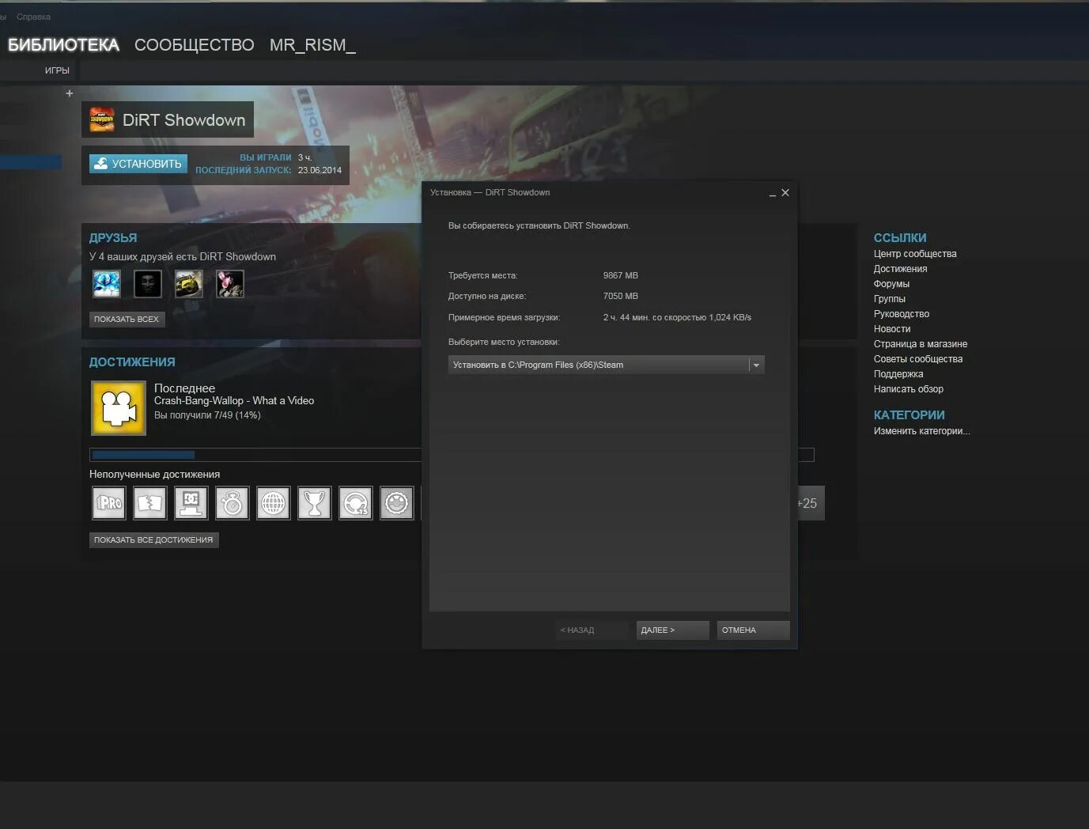This screenshot has height=829, width=1089.
Task: Open Советы сообщества link
Action: click(918, 359)
